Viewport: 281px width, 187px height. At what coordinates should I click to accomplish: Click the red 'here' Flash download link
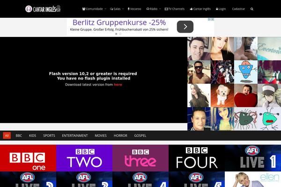118,85
